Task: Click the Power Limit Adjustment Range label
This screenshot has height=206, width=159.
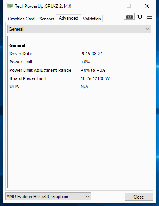Action: click(x=40, y=70)
